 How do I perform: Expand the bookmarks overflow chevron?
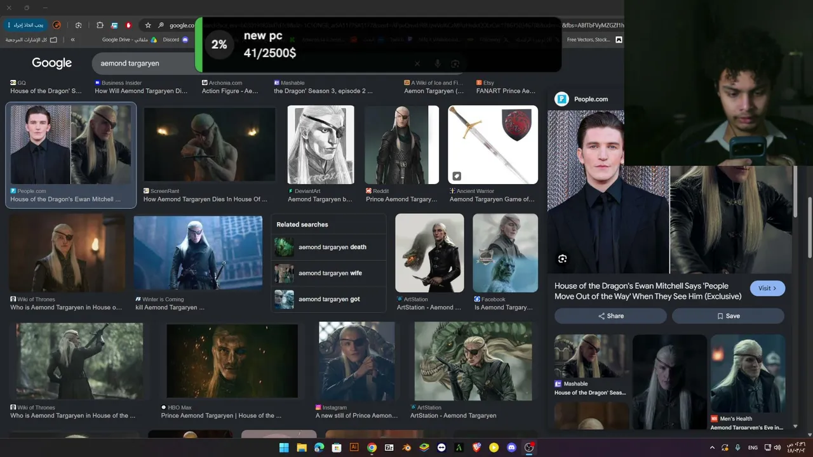(72, 39)
